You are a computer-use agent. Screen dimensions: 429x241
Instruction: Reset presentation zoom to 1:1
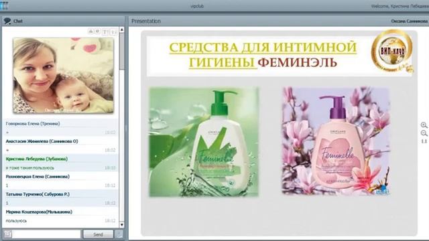[424, 141]
